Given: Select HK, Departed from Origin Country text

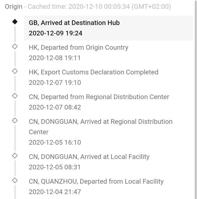Looking at the screenshot, I should click(x=79, y=47).
